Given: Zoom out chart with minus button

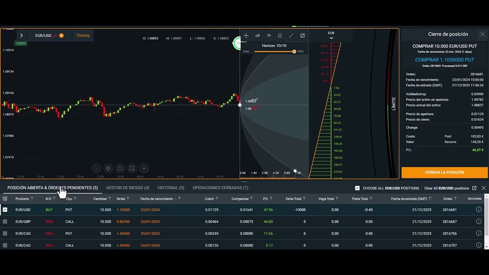Looking at the screenshot, I should [x=96, y=168].
